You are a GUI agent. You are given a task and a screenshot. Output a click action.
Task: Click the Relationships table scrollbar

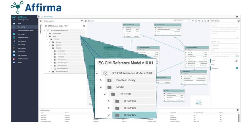point(239,118)
